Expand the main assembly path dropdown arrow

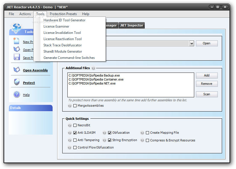(x=192, y=44)
